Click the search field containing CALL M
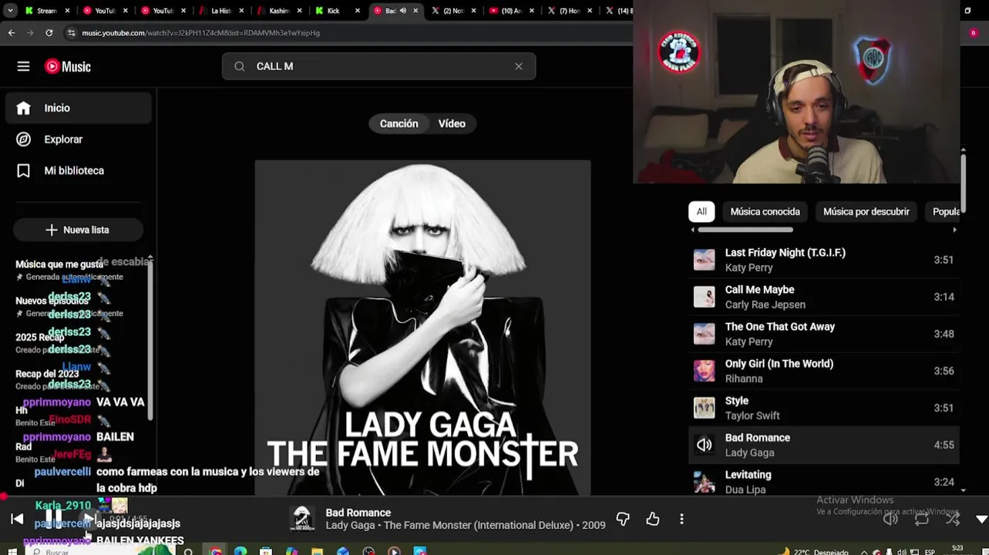The height and width of the screenshot is (555, 989). (x=378, y=66)
